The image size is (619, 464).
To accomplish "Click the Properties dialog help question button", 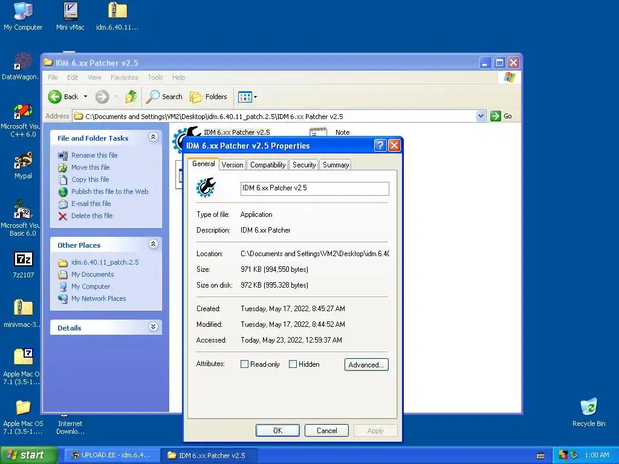I will (380, 146).
